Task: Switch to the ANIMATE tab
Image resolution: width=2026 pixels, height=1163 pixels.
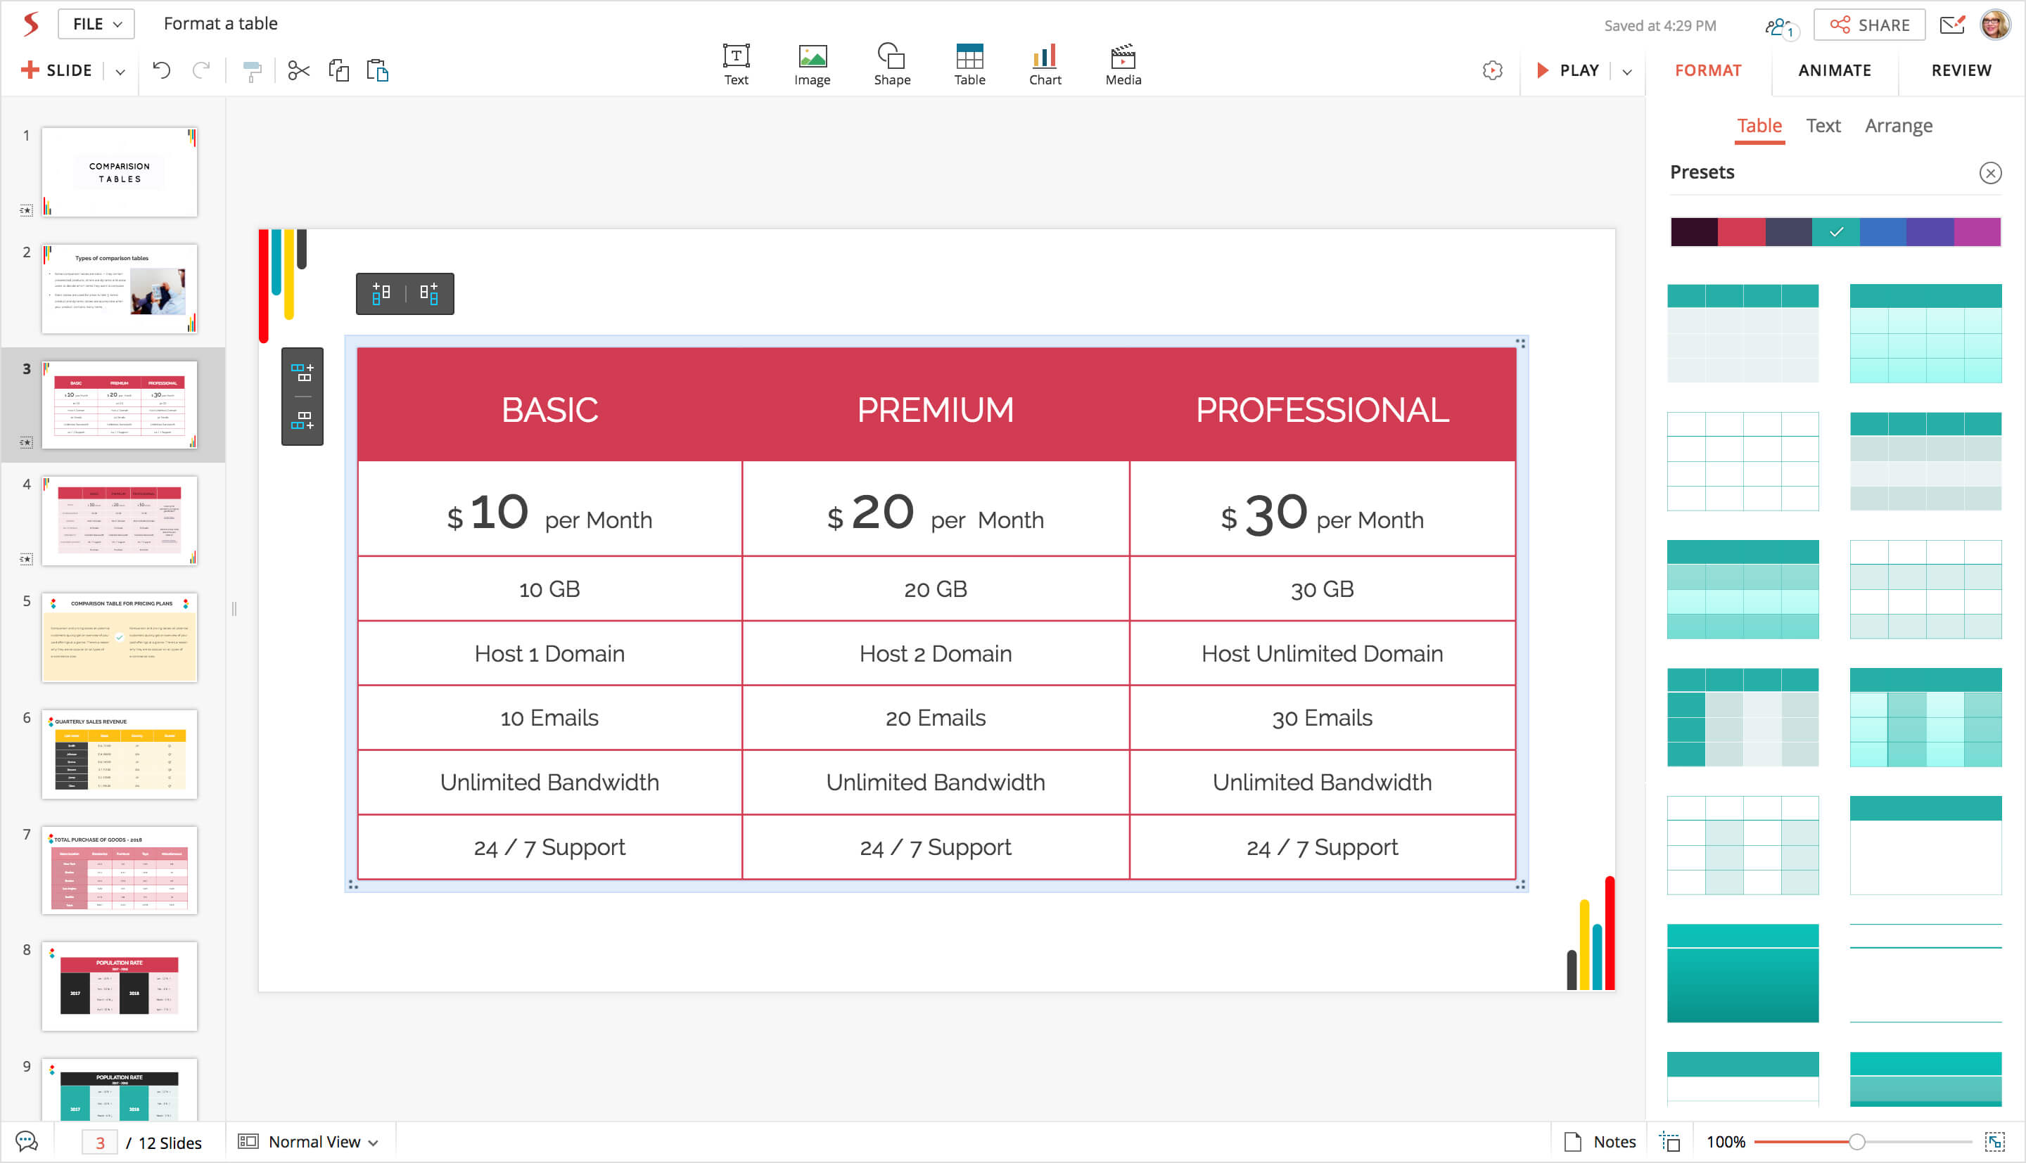Action: [x=1834, y=70]
